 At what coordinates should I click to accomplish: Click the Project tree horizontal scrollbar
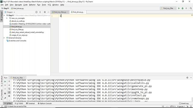20,75
